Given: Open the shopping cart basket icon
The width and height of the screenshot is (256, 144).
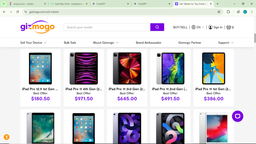Looking at the screenshot, I should pos(228,27).
